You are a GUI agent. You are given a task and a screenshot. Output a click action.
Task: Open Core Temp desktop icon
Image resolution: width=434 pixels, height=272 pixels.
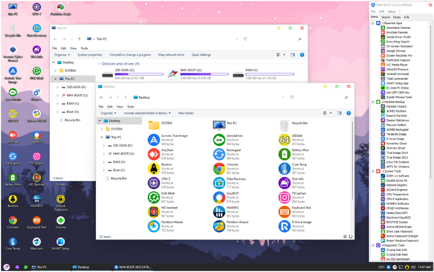tap(13, 244)
